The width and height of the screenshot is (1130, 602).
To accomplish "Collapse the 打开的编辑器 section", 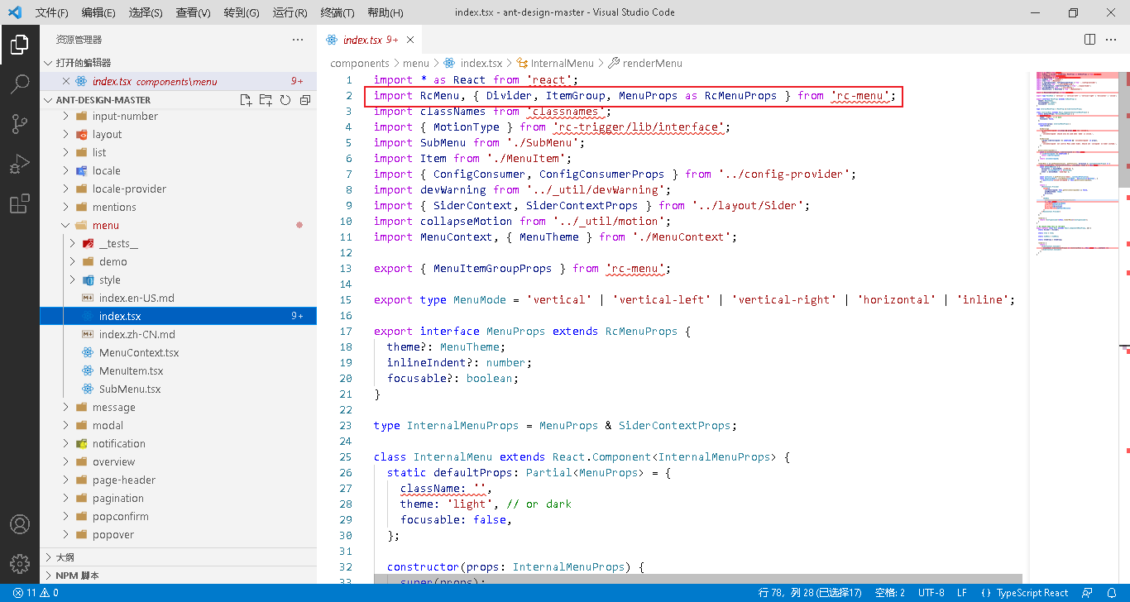I will (179, 63).
